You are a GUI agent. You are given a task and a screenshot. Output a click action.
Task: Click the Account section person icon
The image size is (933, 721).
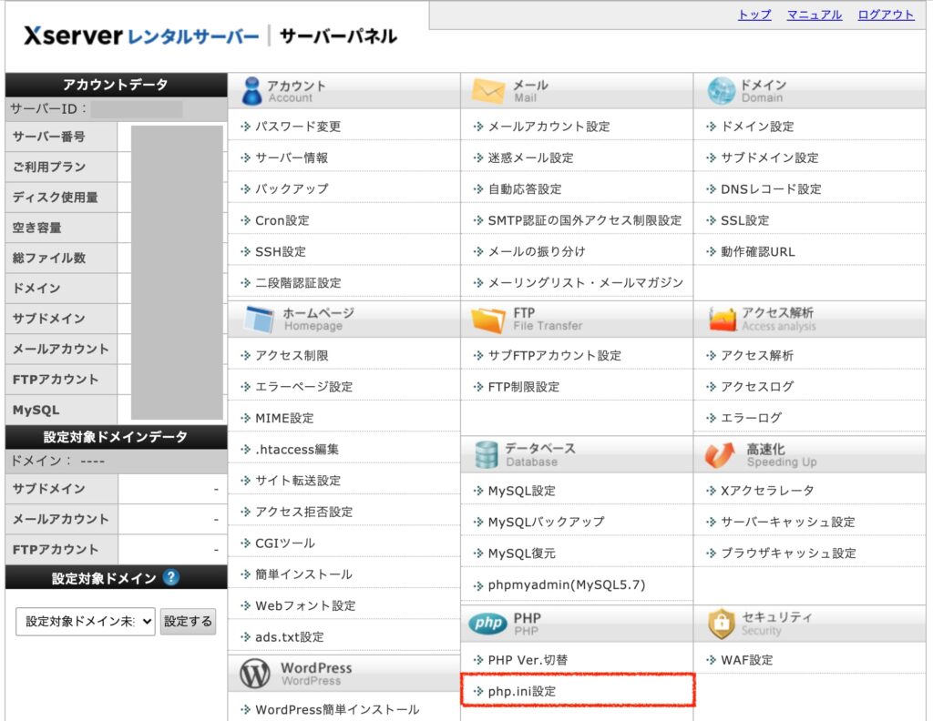tap(252, 91)
